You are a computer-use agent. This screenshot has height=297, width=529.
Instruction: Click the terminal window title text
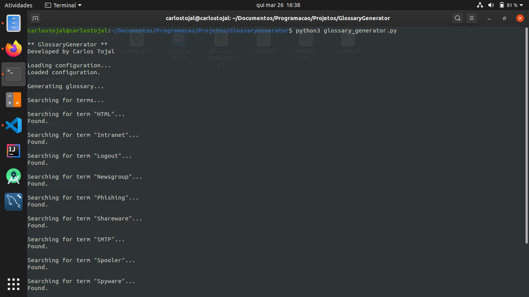pyautogui.click(x=278, y=18)
